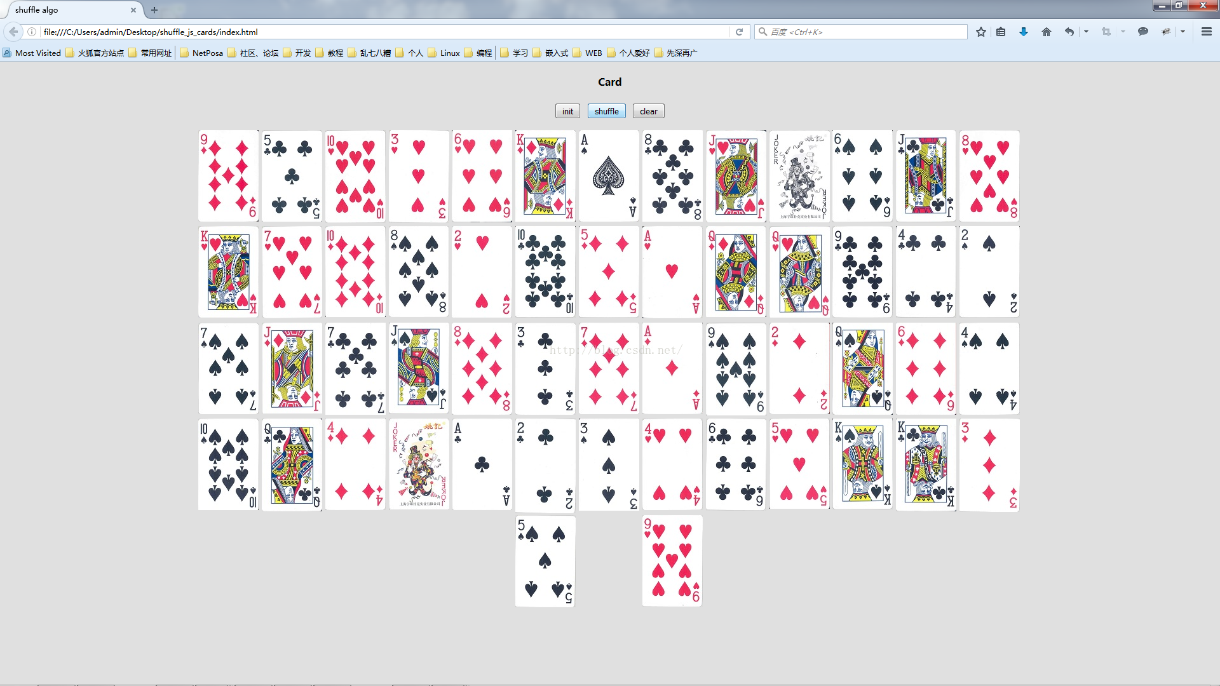
Task: Reload the page with the refresh icon
Action: (x=739, y=32)
